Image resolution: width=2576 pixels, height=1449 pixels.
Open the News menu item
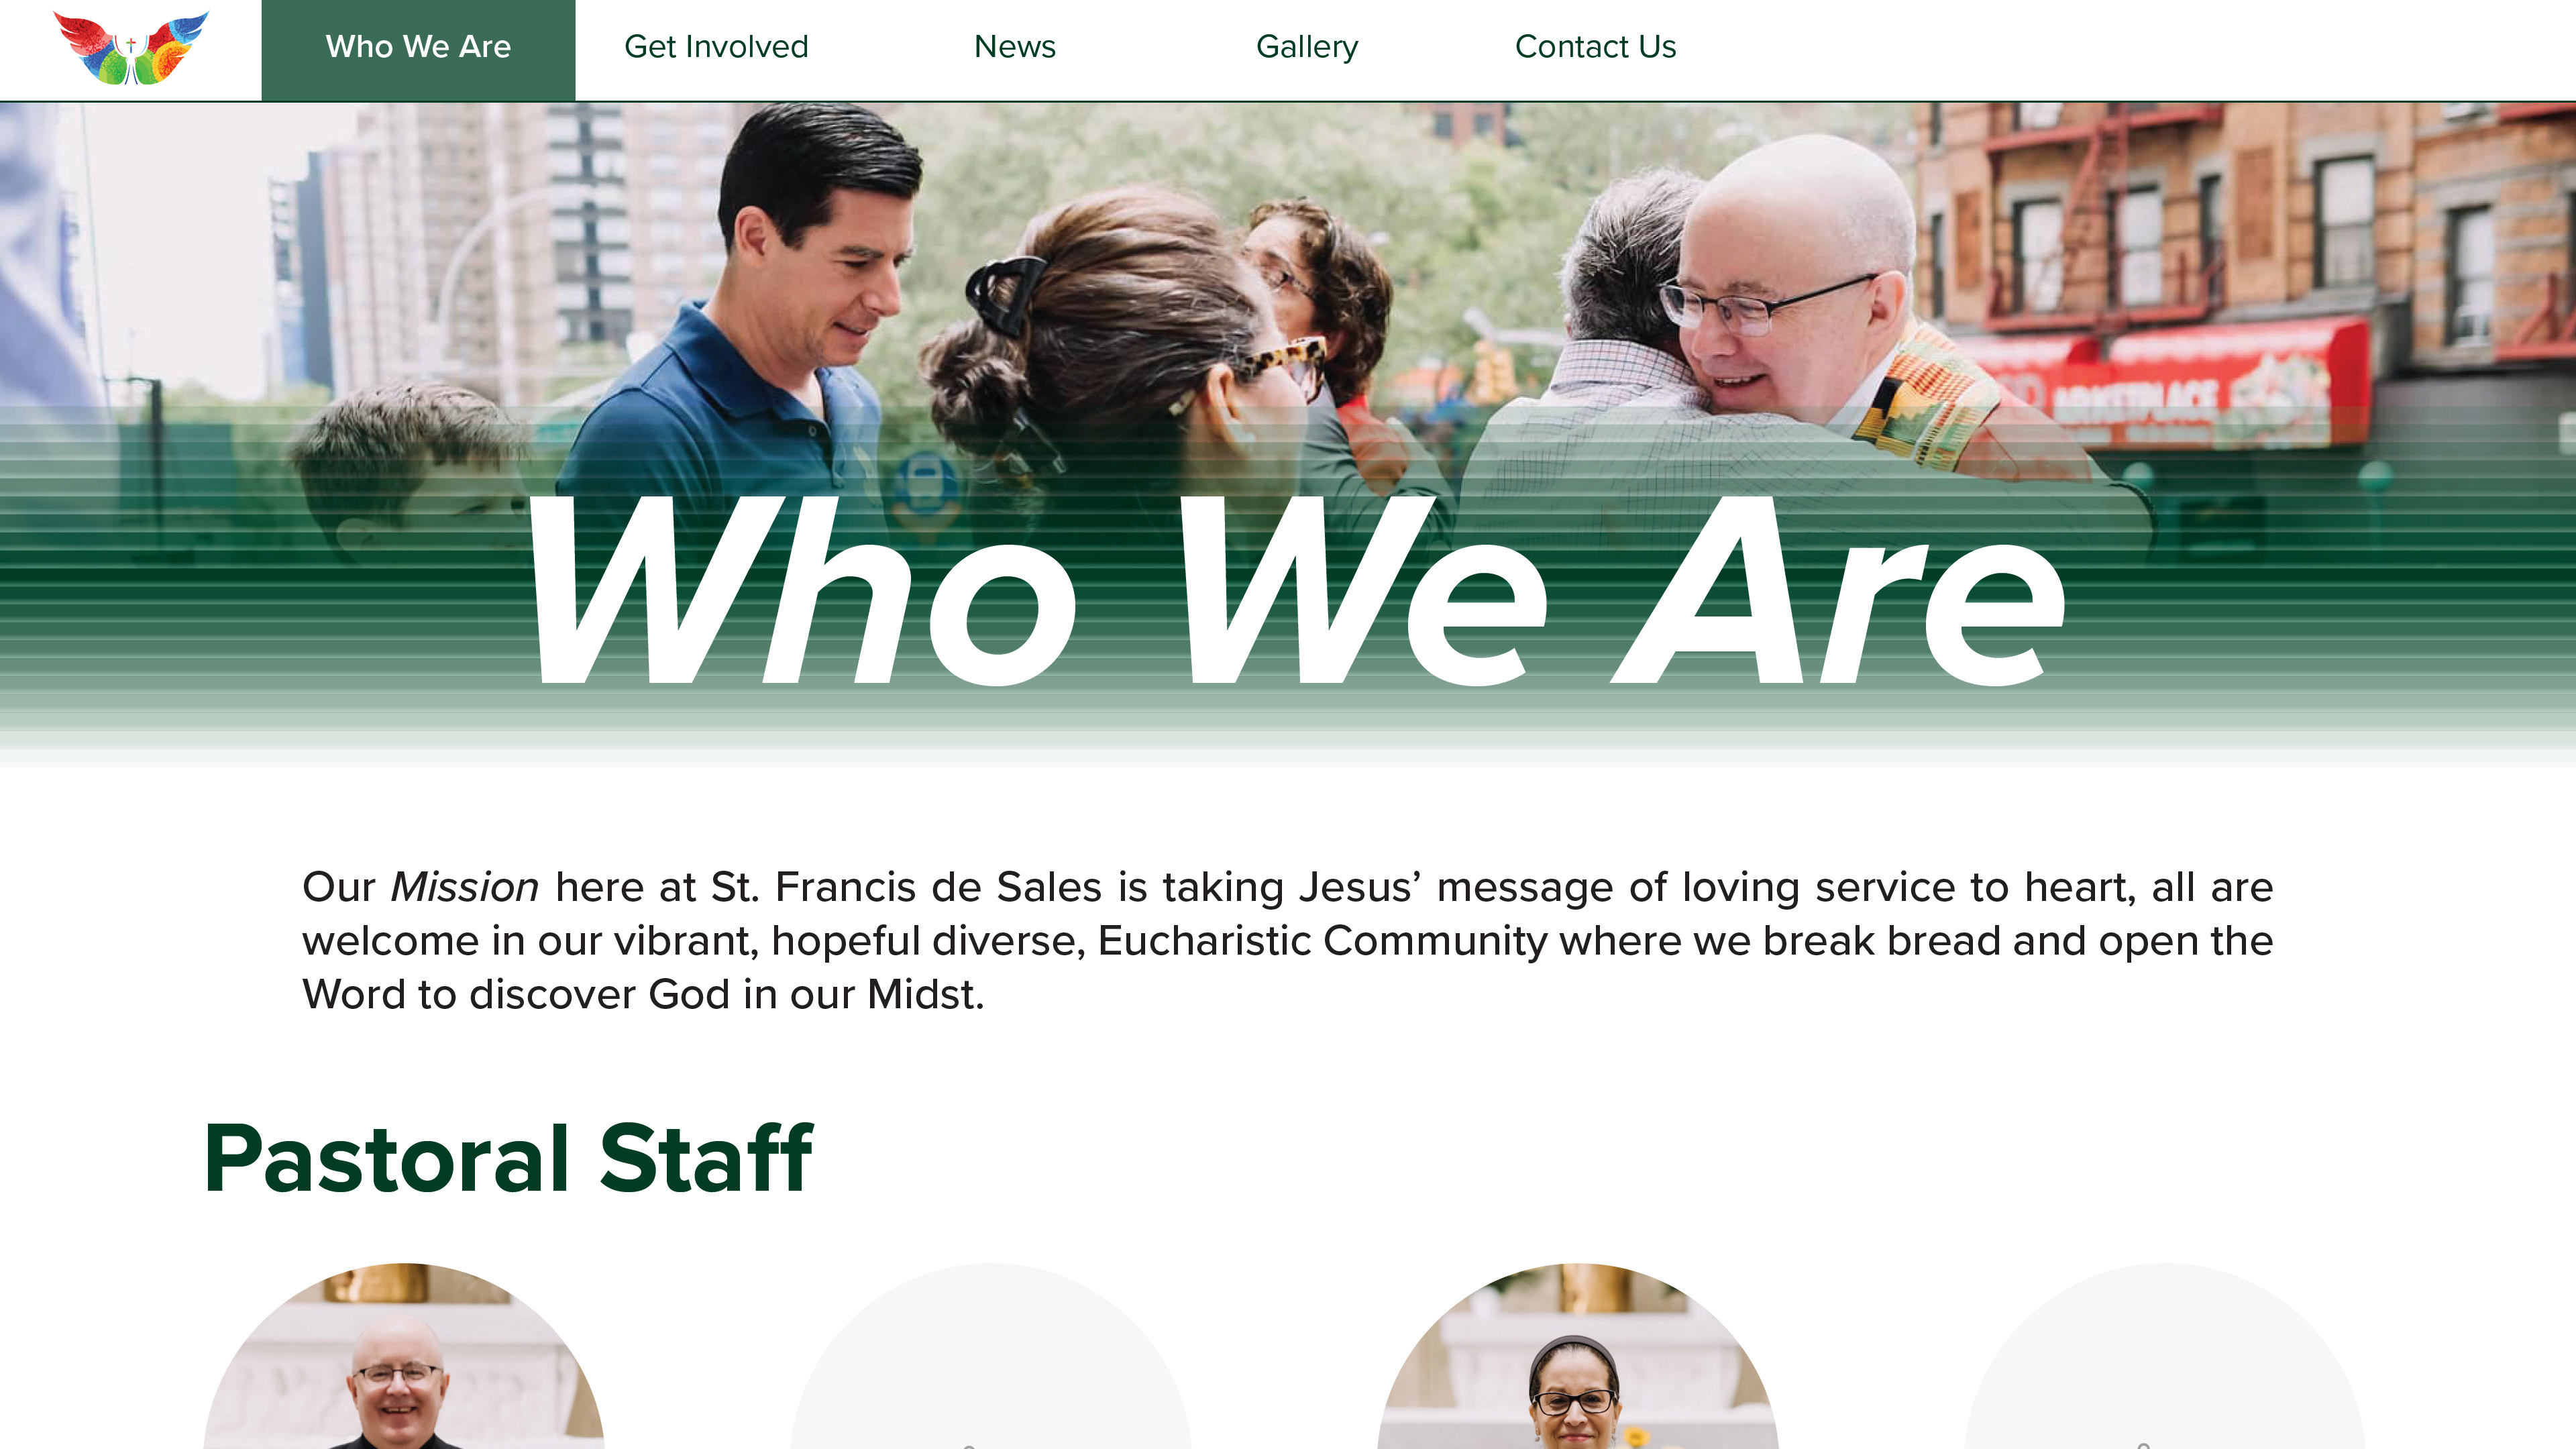[1014, 47]
